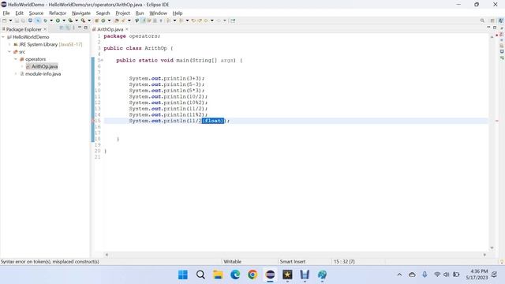Click the Open Perspective icon
This screenshot has height=284, width=505.
[x=492, y=21]
